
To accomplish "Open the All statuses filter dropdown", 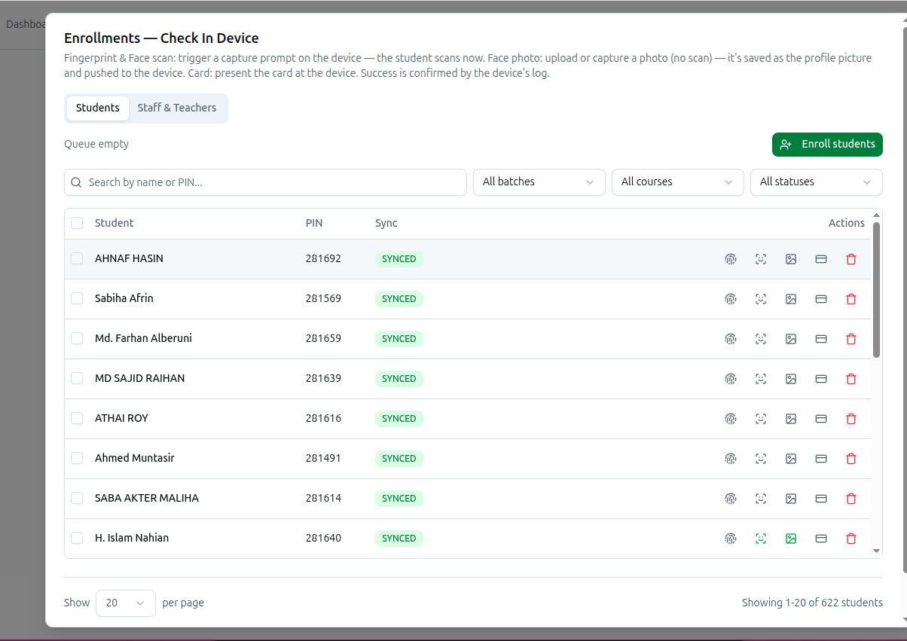I will click(817, 182).
